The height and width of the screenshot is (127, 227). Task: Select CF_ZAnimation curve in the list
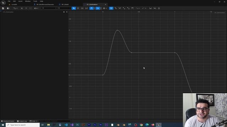[9, 12]
